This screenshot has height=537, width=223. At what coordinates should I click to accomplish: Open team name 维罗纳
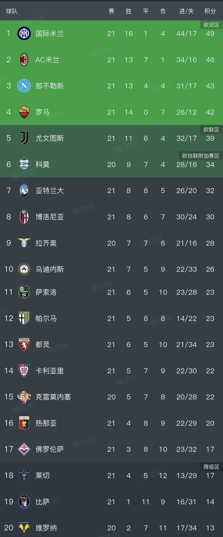[x=46, y=528]
